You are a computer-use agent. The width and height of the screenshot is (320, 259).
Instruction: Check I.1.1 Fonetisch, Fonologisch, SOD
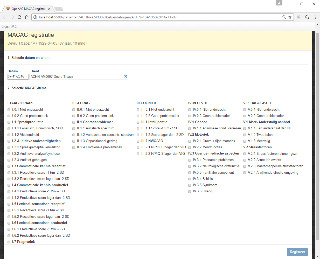(9, 129)
